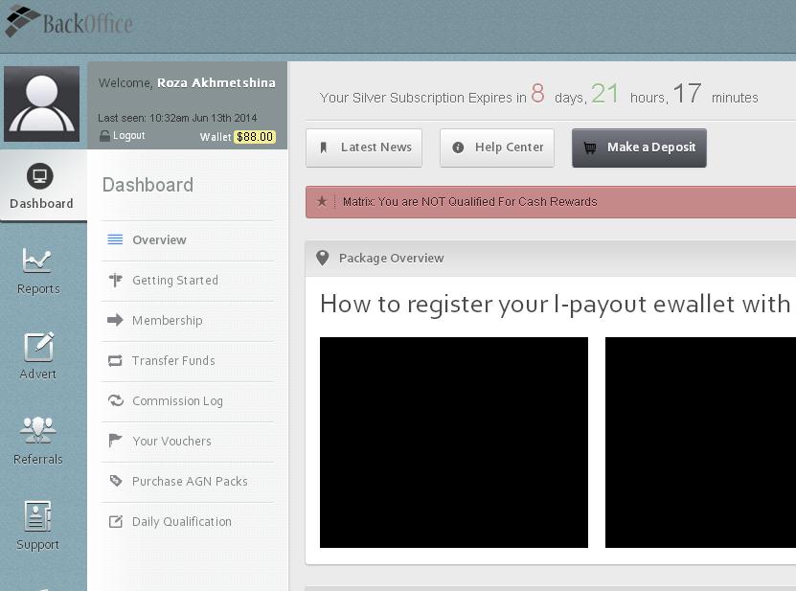Switch to the Advert section label

click(38, 375)
